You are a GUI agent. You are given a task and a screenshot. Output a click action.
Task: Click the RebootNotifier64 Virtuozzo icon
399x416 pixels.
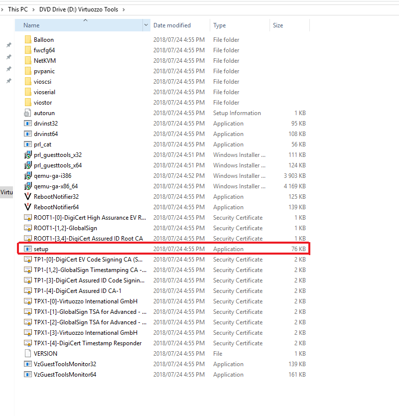pos(28,207)
